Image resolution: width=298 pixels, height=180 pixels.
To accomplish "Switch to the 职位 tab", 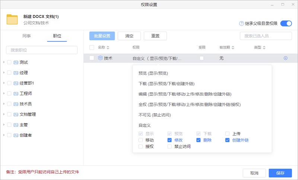I will [x=57, y=36].
